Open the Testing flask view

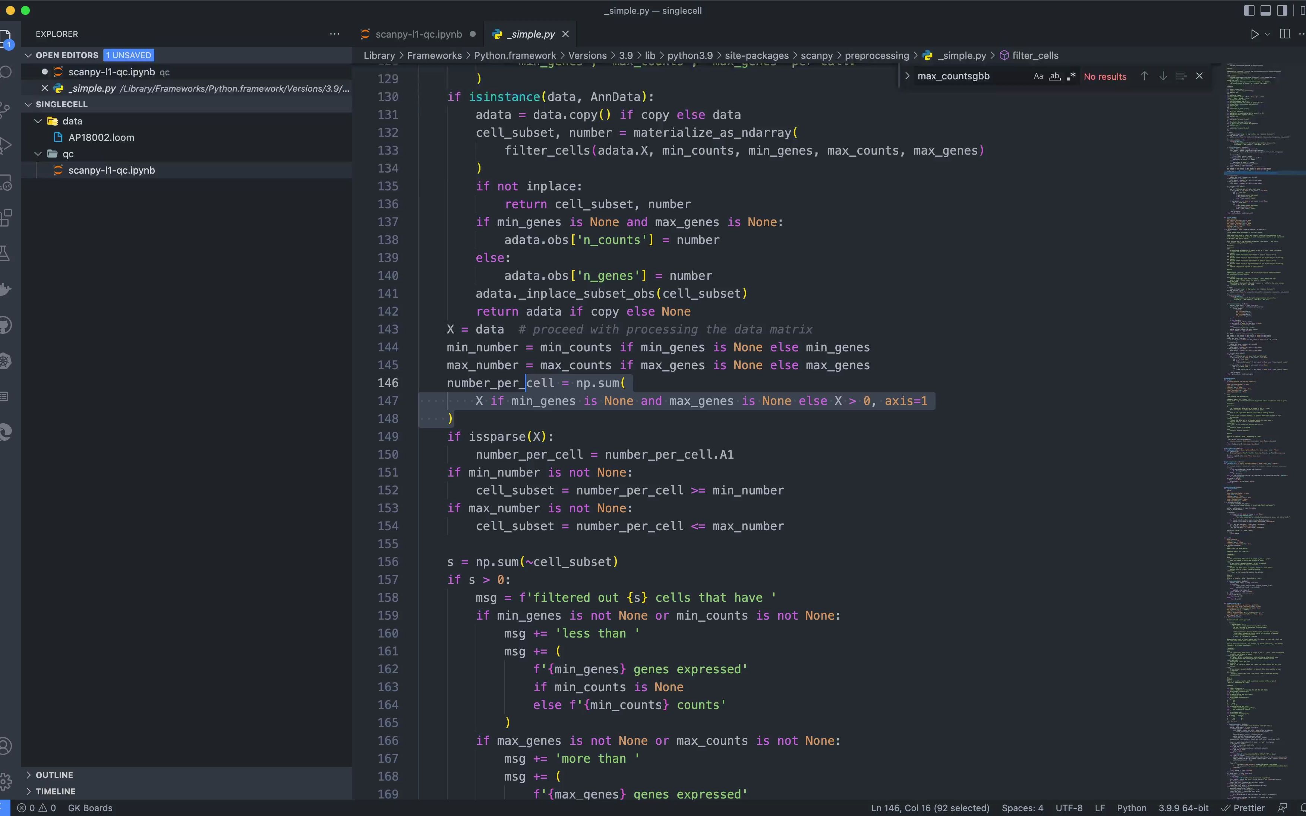tap(5, 253)
